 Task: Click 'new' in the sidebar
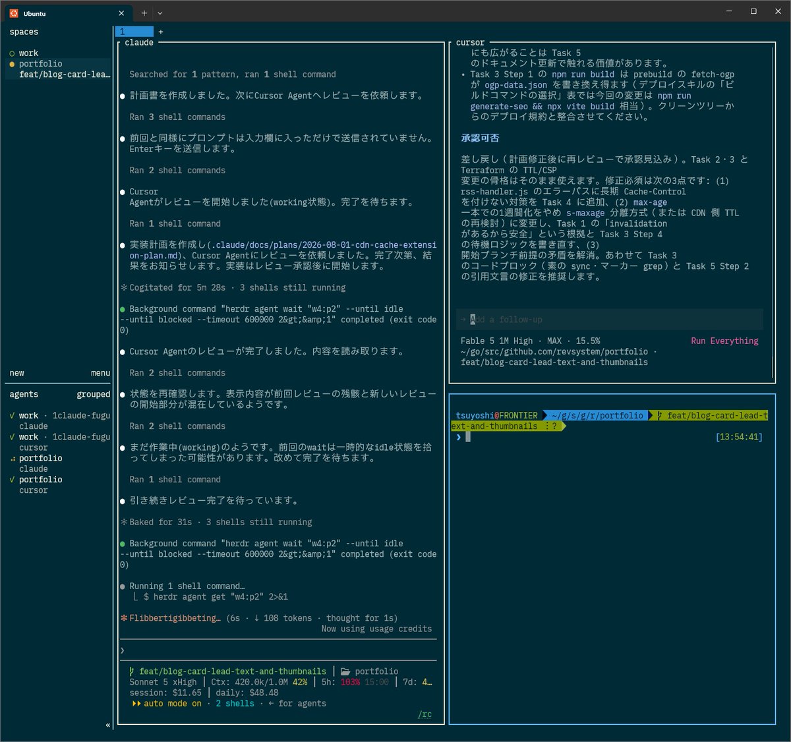point(16,373)
